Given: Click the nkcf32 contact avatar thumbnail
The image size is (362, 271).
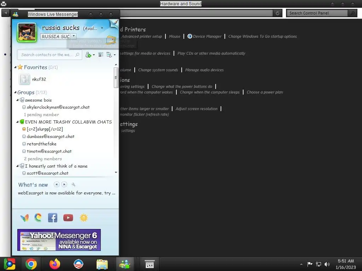Looking at the screenshot, I should point(24,79).
